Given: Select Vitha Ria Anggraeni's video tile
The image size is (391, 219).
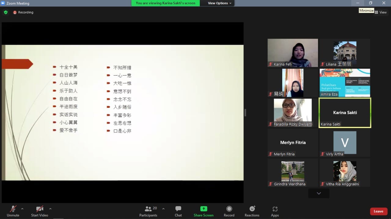Looking at the screenshot, I should tap(345, 172).
